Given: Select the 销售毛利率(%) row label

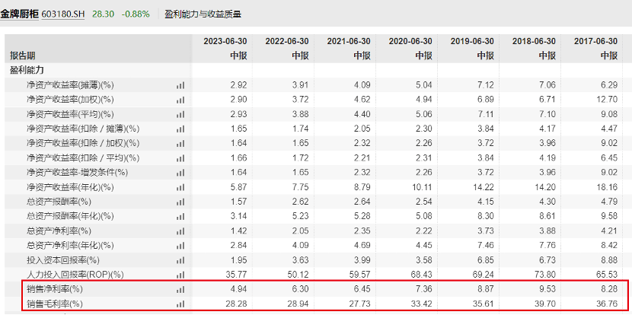Looking at the screenshot, I should [x=54, y=304].
